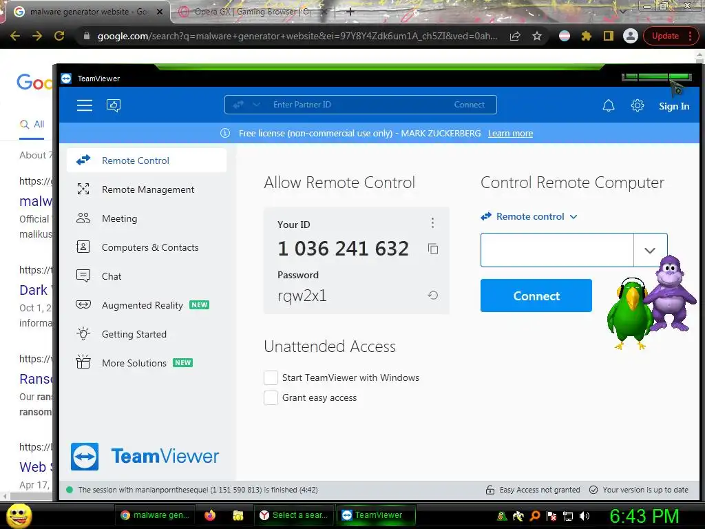Click the magnifier tray icon

click(x=535, y=516)
